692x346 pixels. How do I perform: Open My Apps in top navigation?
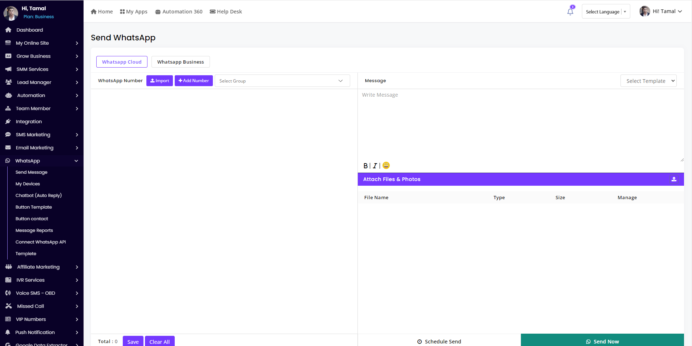tap(134, 12)
